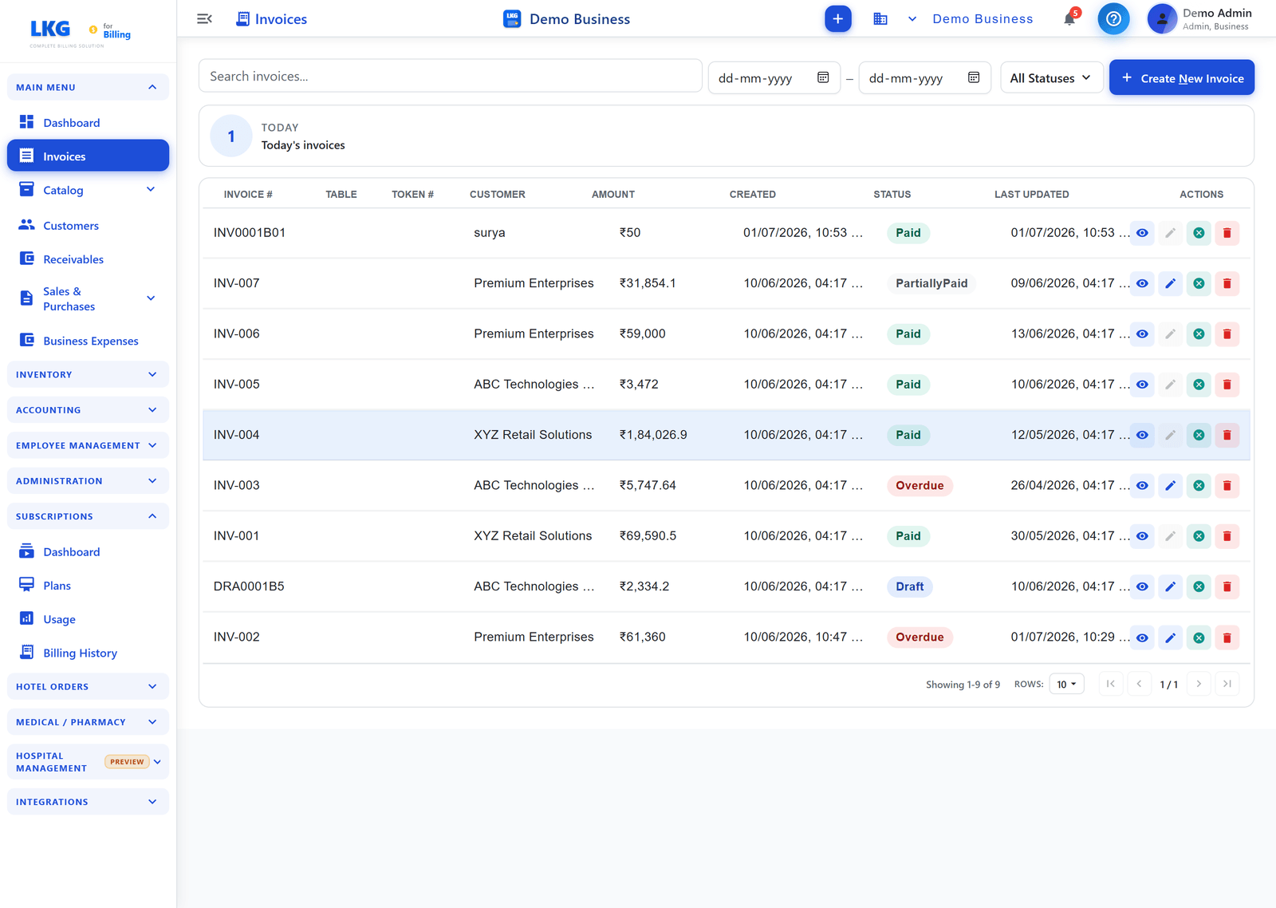This screenshot has width=1276, height=908.
Task: Delete invoice INV0001B01 with trash icon
Action: tap(1227, 233)
